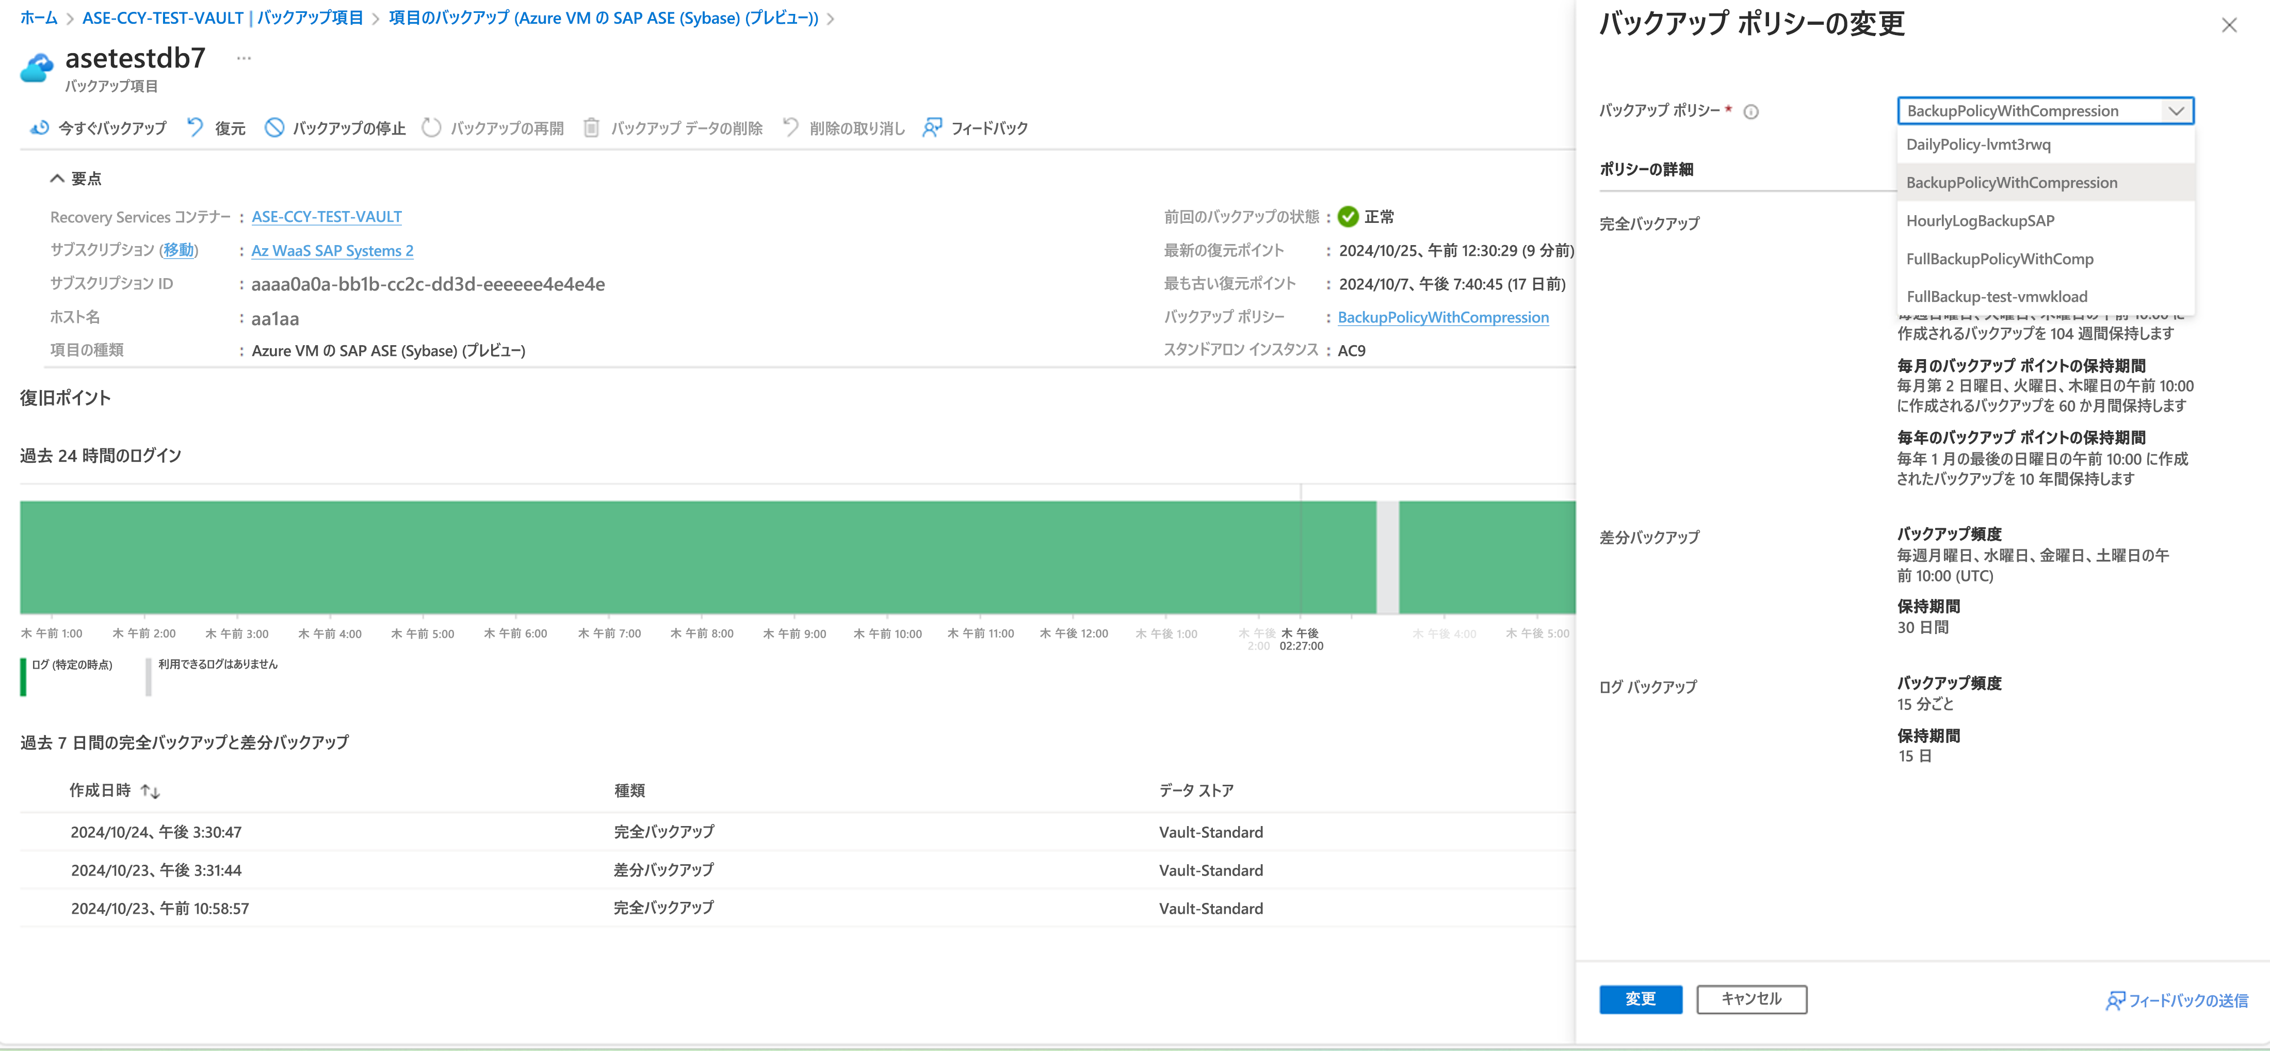
Task: Open the ellipsis menu beside asetestdb7
Action: (x=244, y=58)
